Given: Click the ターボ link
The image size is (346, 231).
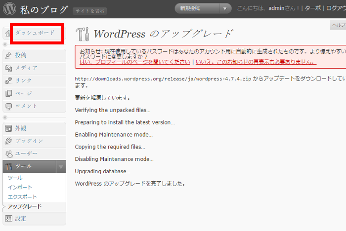Looking at the screenshot, I should point(313,8).
